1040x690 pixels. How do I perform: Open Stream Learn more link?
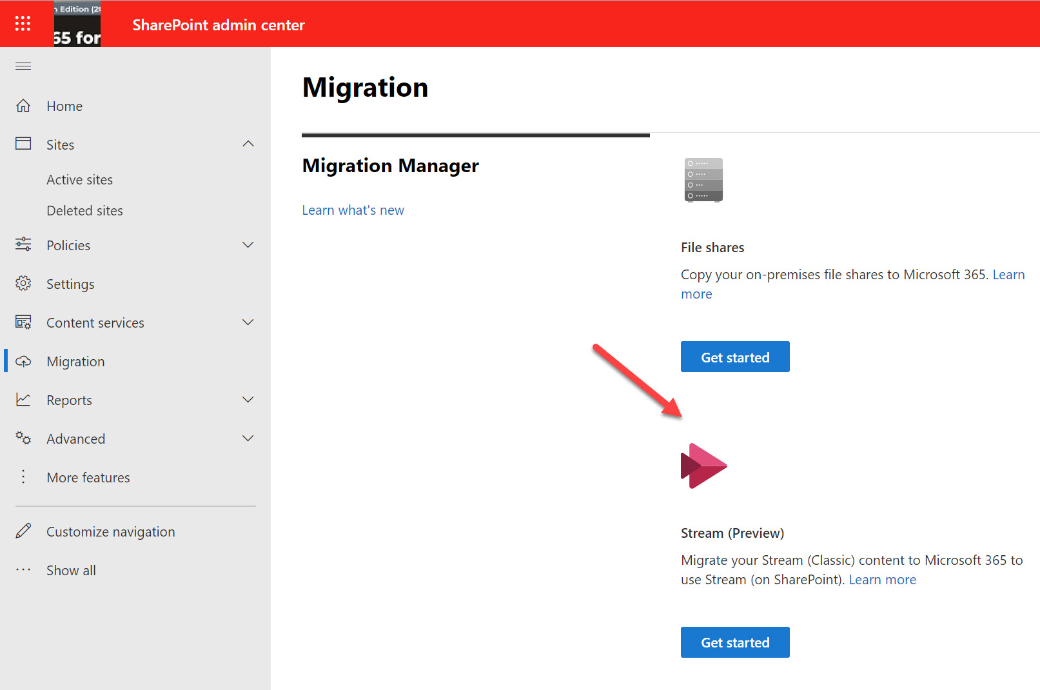[x=882, y=580]
